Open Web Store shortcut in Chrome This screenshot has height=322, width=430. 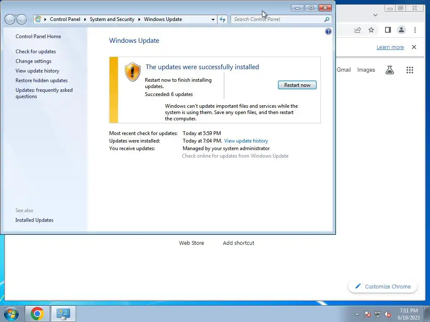pyautogui.click(x=191, y=243)
